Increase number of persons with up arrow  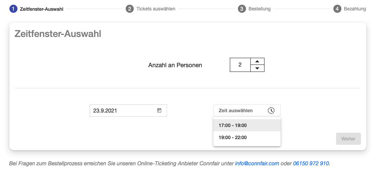pos(257,61)
